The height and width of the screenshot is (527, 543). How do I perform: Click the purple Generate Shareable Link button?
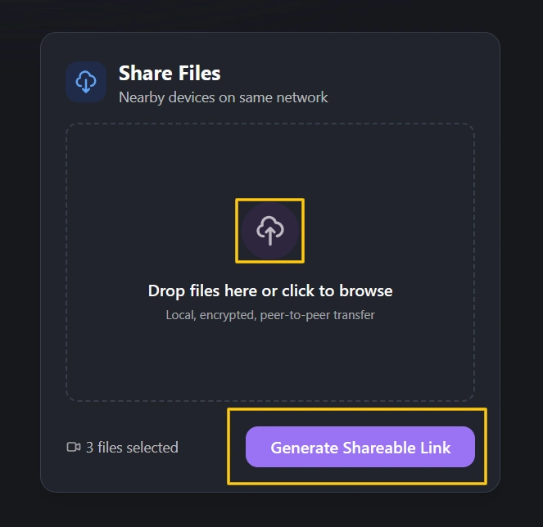[360, 447]
